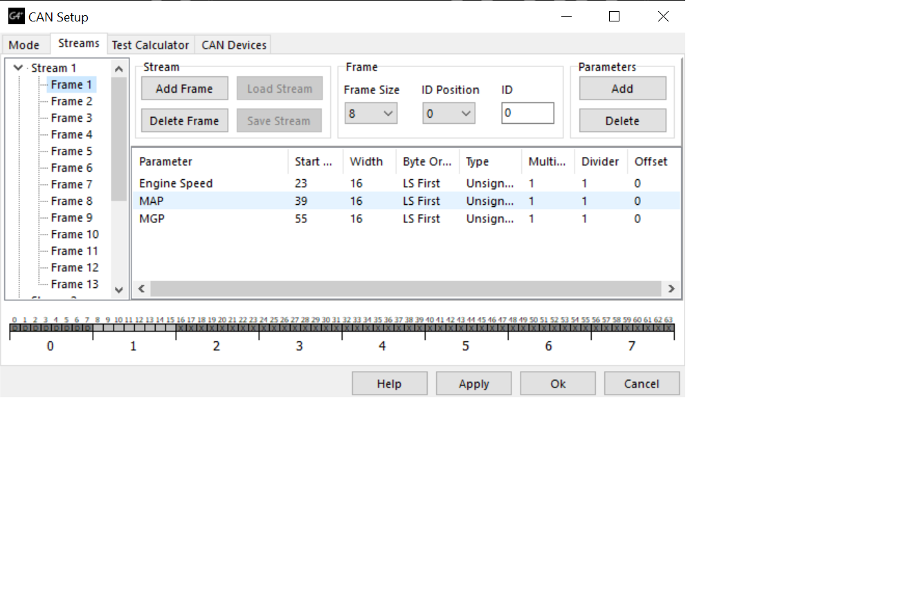Screen dimensions: 897x598
Task: Click the Load Stream button
Action: 280,89
